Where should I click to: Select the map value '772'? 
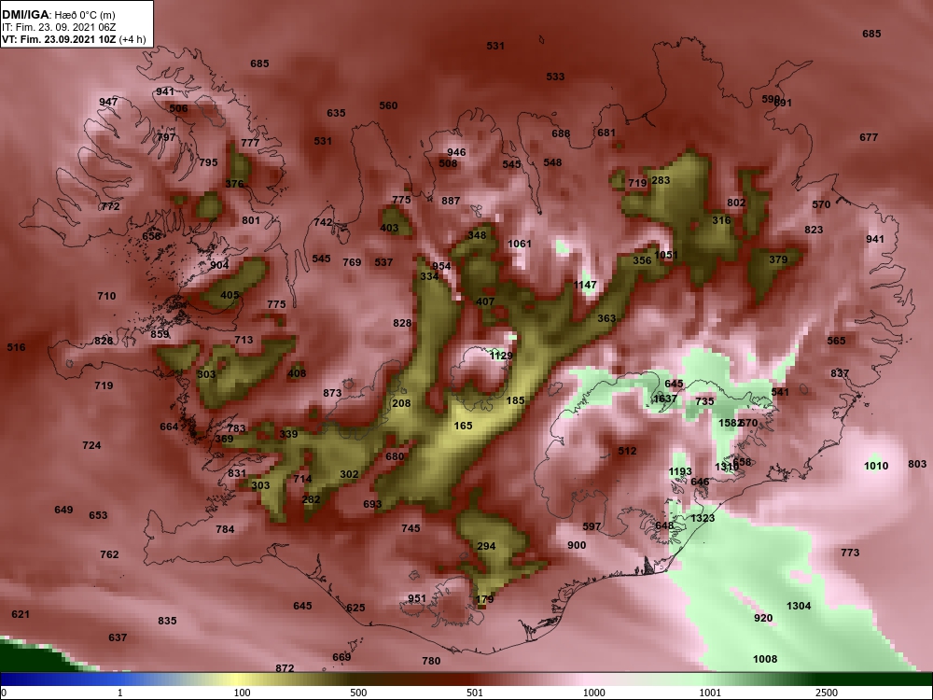(x=111, y=206)
